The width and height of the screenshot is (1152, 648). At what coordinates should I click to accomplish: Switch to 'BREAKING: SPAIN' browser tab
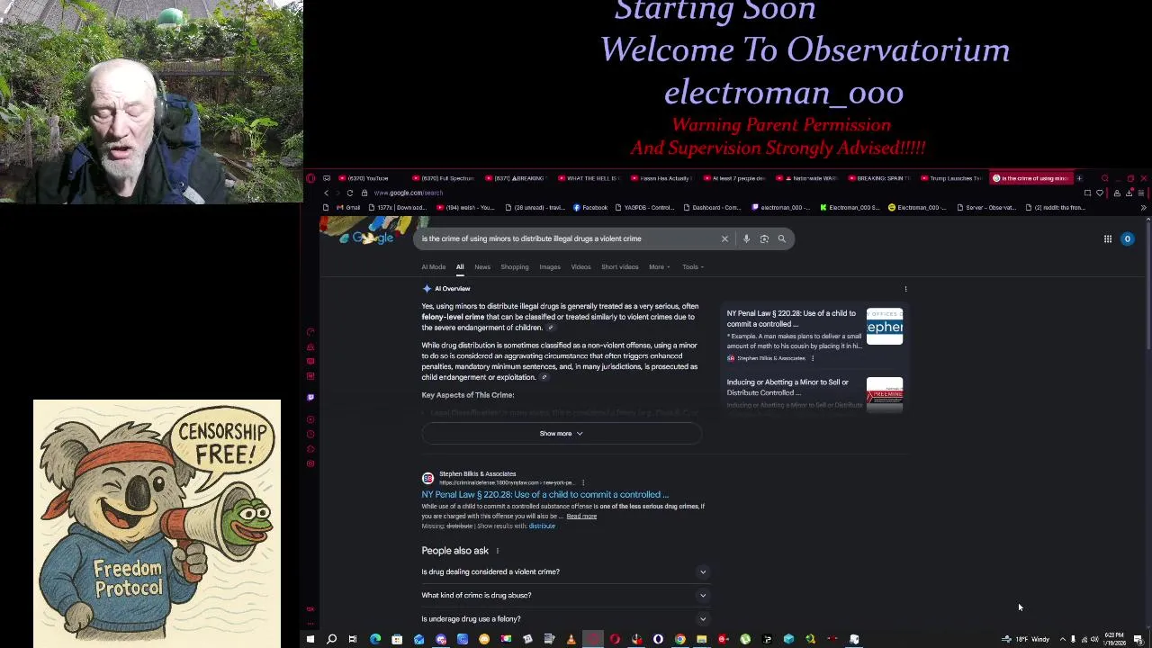pos(879,178)
